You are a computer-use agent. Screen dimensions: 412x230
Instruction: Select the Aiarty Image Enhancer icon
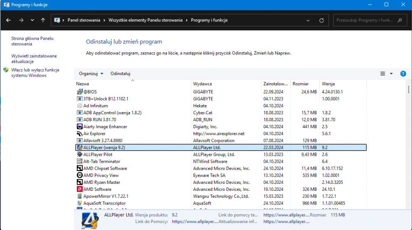(80, 127)
